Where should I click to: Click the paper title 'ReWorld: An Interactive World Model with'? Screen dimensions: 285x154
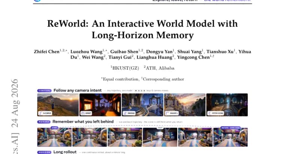click(142, 24)
